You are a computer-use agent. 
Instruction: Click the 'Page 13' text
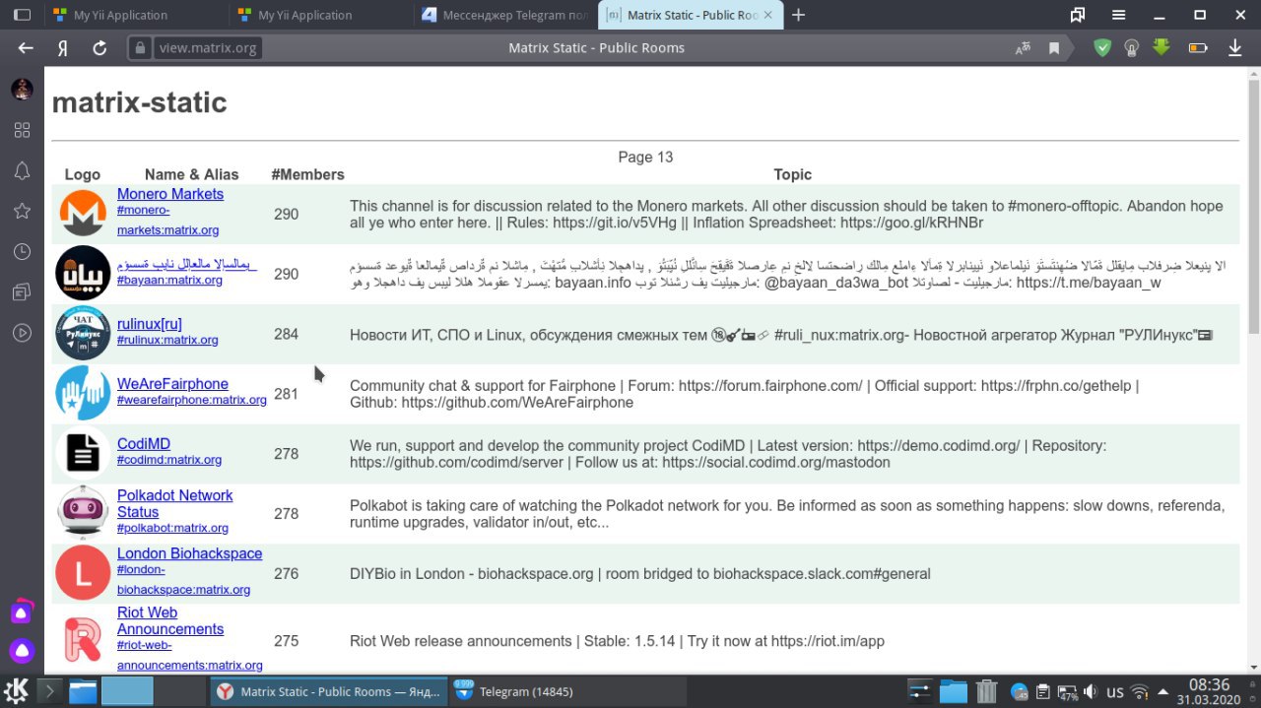pyautogui.click(x=645, y=157)
